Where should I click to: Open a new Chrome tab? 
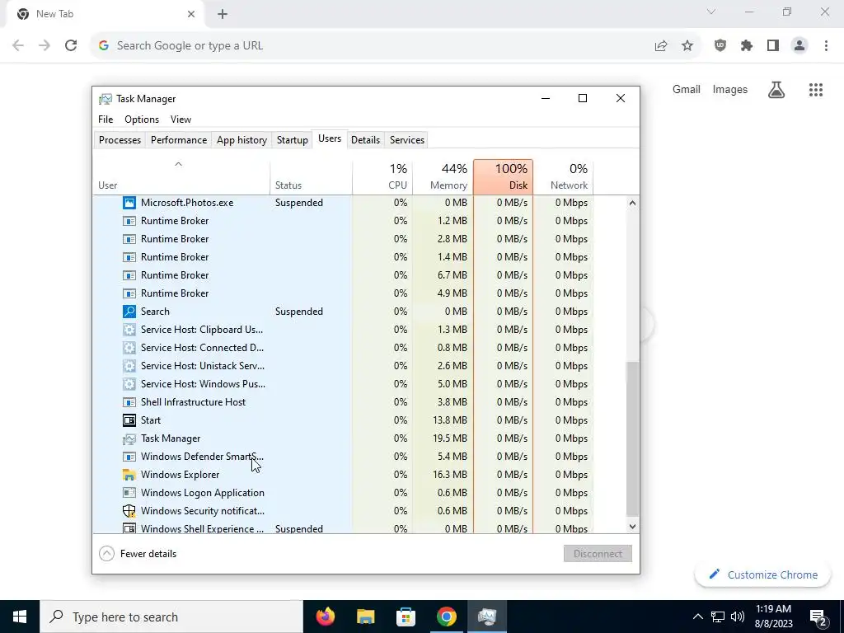[x=223, y=15]
